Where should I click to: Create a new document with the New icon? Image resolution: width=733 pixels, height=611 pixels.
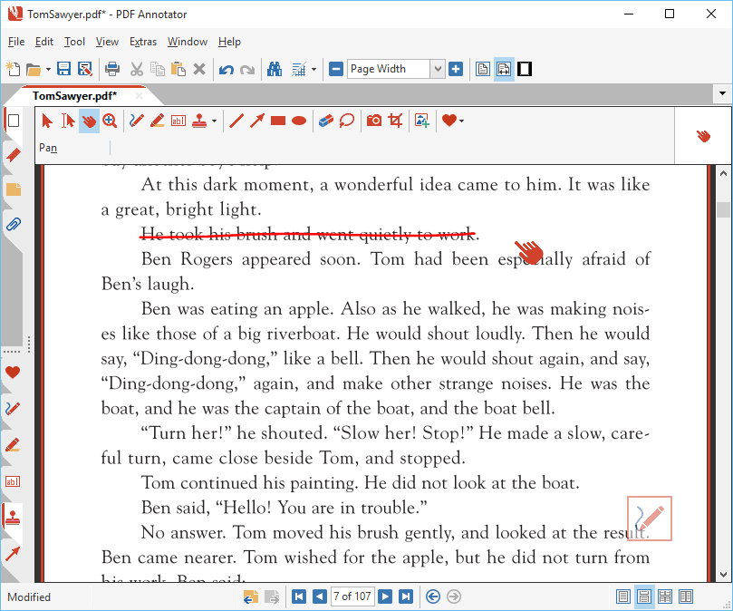pos(13,69)
